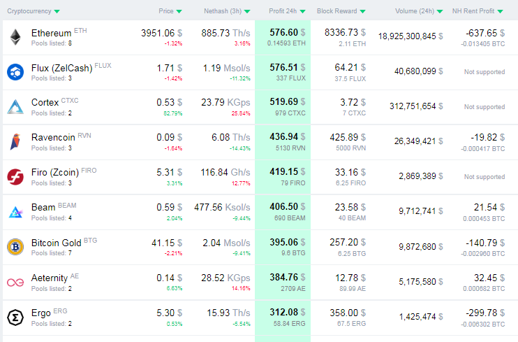The image size is (518, 342).
Task: Click Ravencoin's 436.94 $ profit value
Action: click(x=288, y=137)
